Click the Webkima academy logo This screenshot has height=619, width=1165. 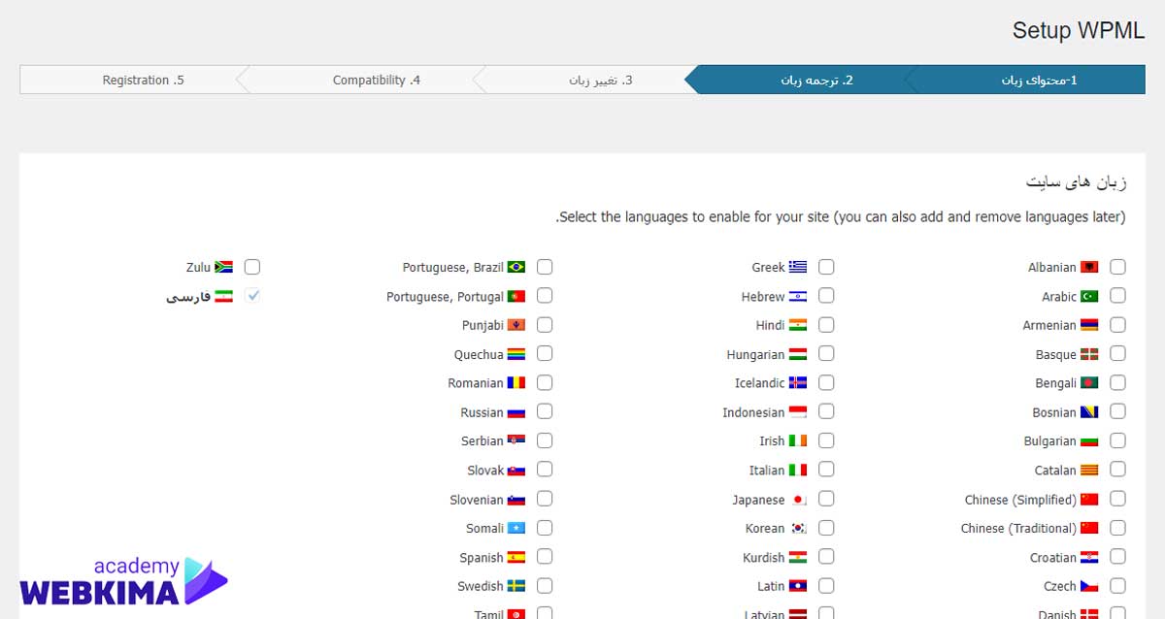(x=123, y=582)
